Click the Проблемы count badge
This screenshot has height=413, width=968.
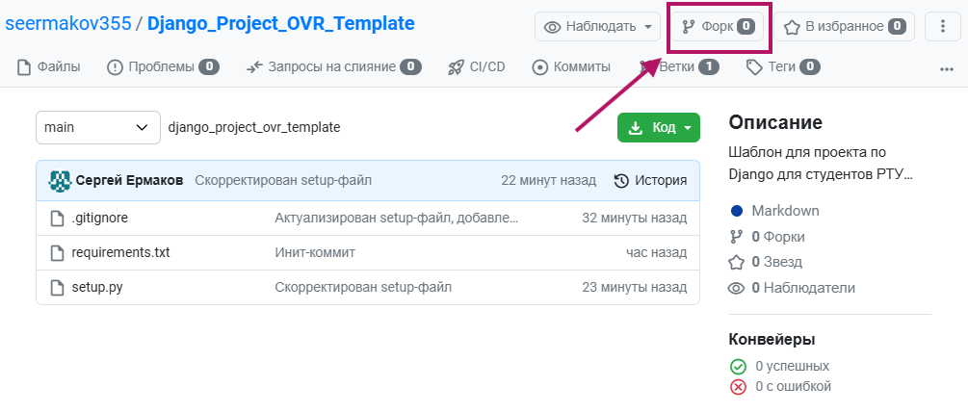(x=209, y=66)
